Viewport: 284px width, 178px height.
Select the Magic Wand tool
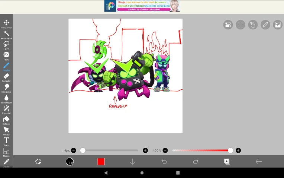(6, 35)
